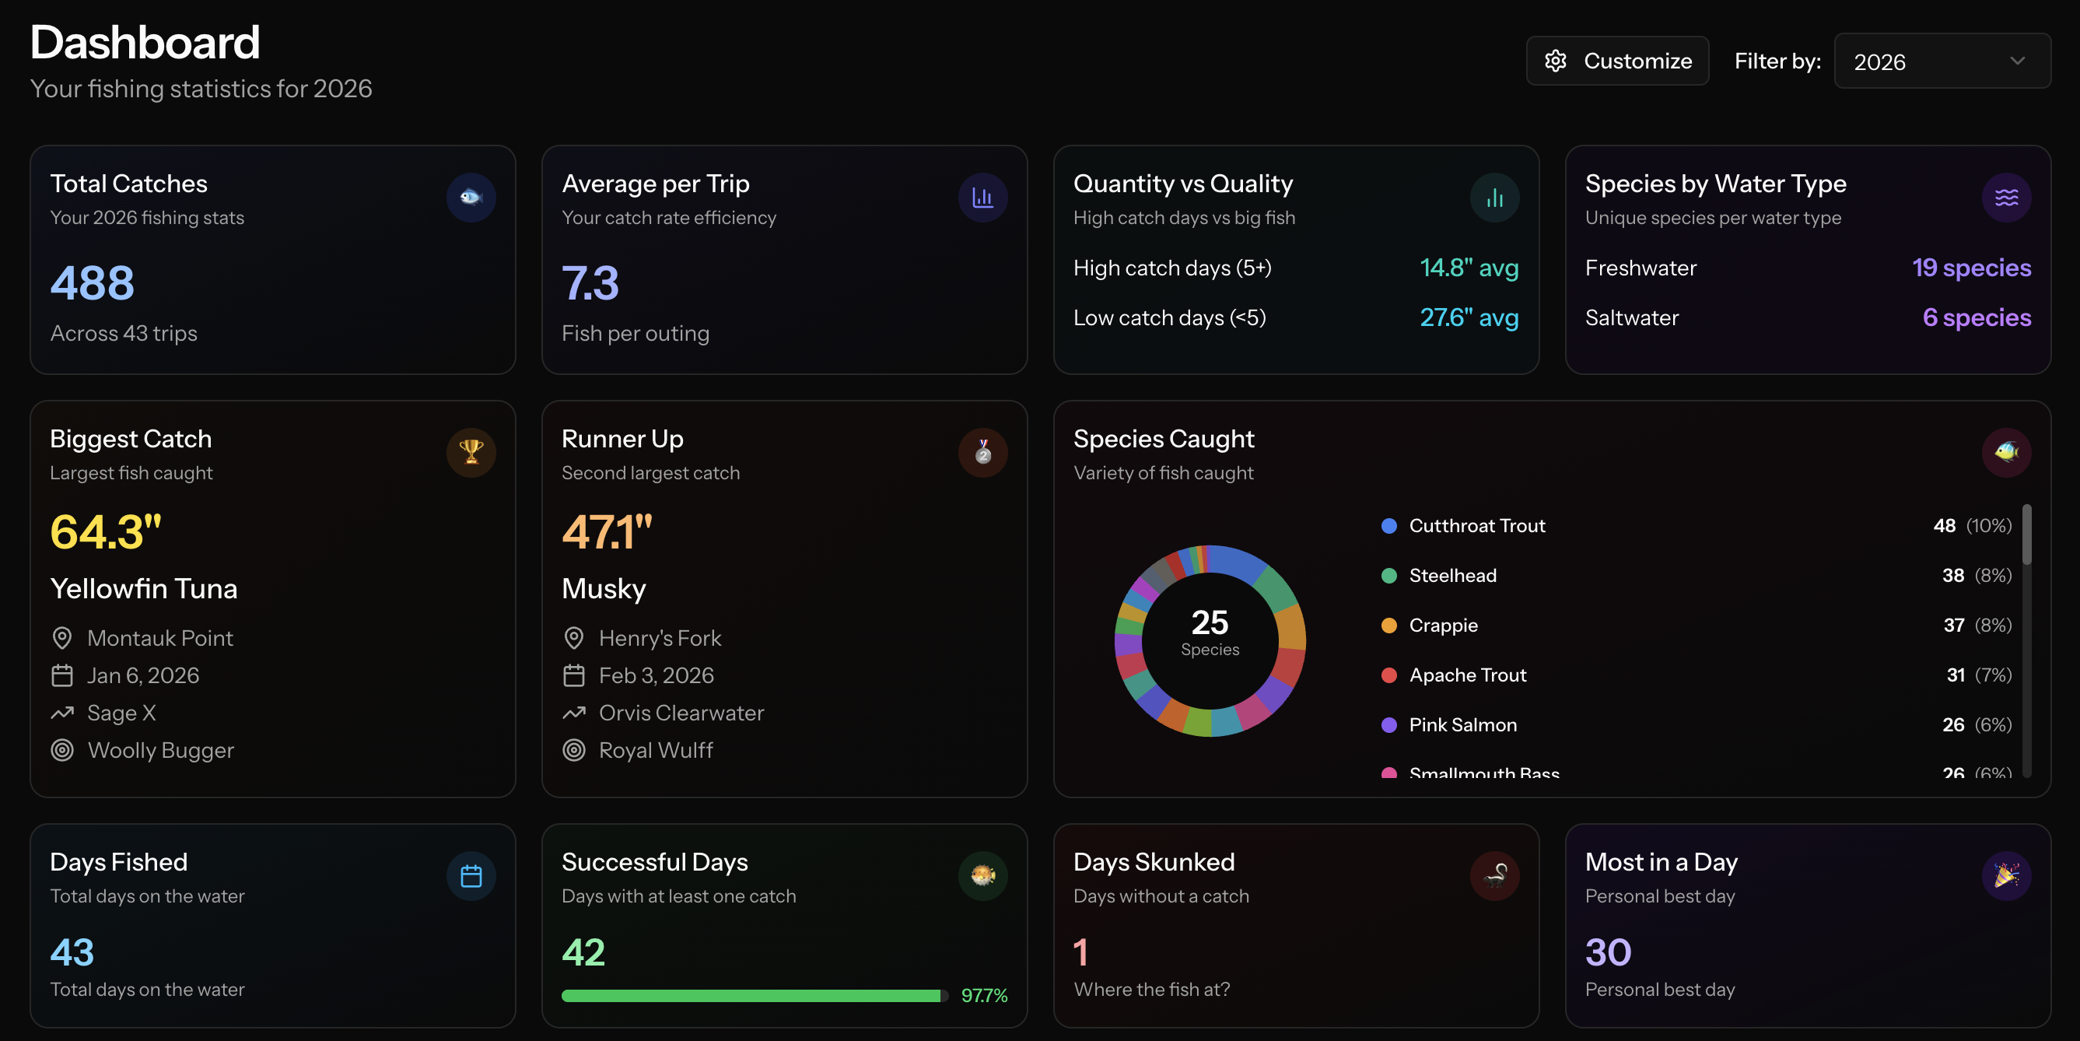The height and width of the screenshot is (1041, 2080).
Task: Click the pufferfish icon on Successful Days
Action: coord(982,875)
